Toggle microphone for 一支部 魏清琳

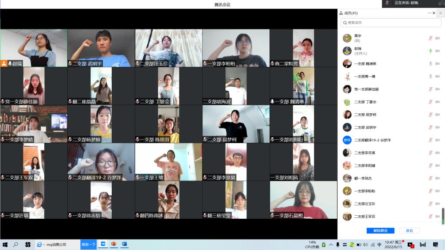[x=431, y=64]
